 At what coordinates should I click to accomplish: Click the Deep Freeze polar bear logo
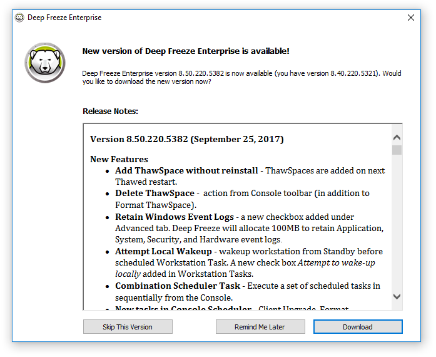45,65
